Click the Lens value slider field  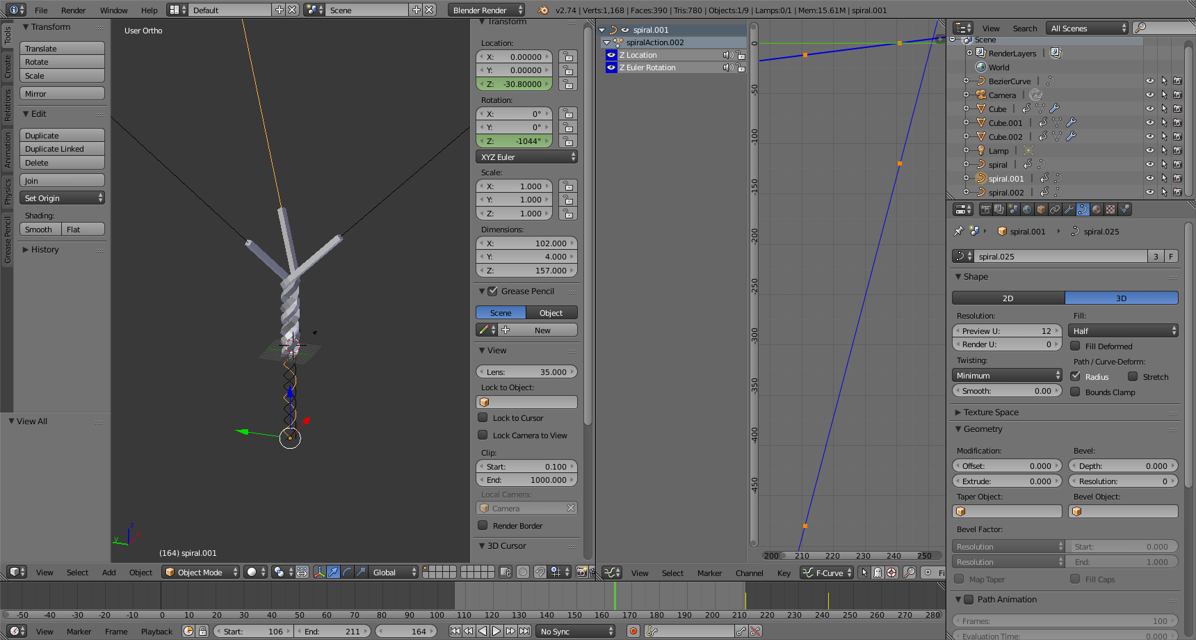click(527, 371)
